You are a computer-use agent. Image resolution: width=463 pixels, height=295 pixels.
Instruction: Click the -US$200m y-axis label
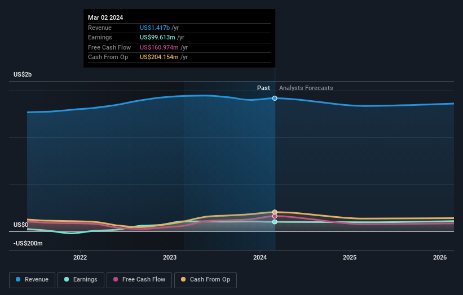coord(28,243)
